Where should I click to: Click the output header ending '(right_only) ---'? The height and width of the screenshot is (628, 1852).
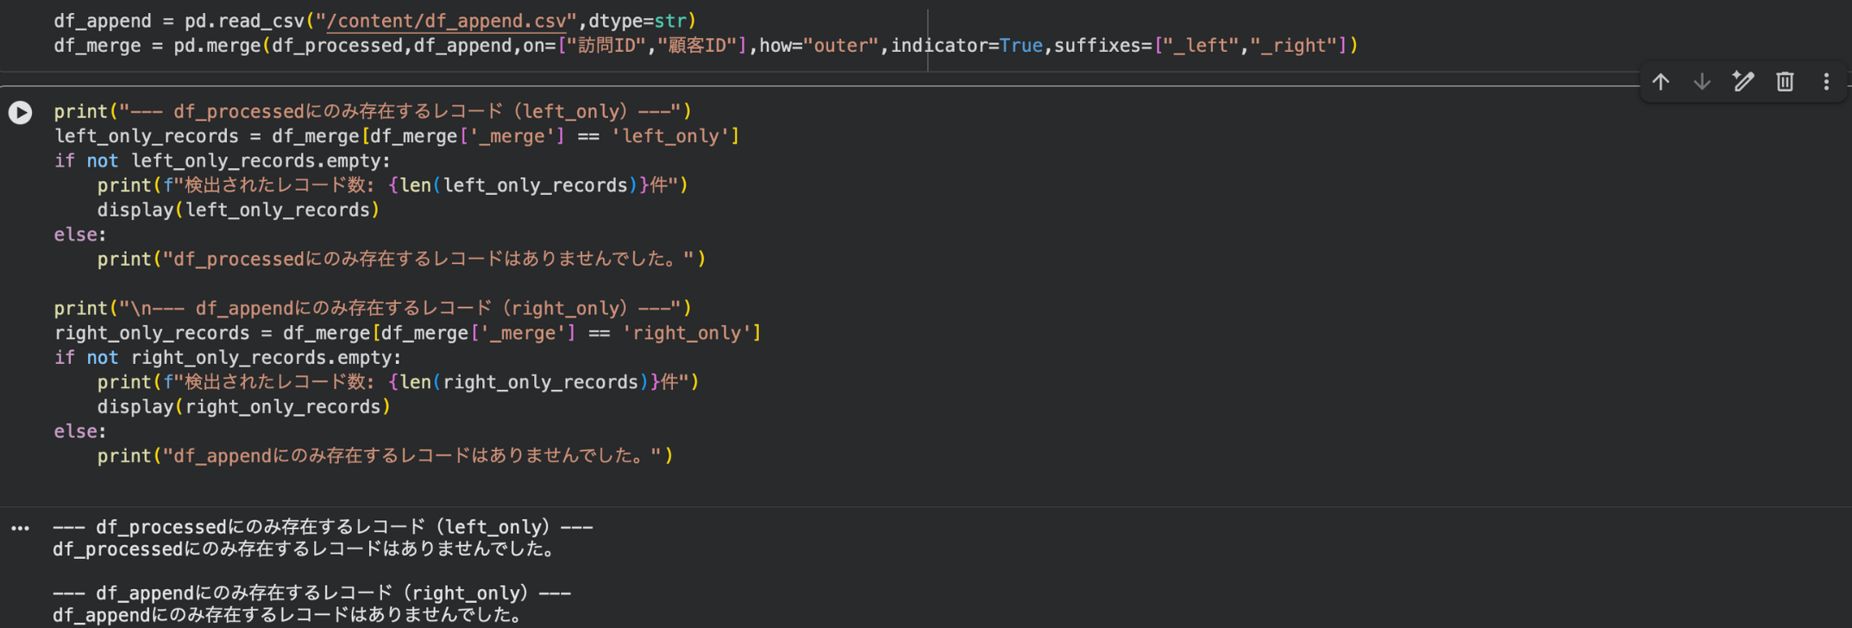pos(311,593)
